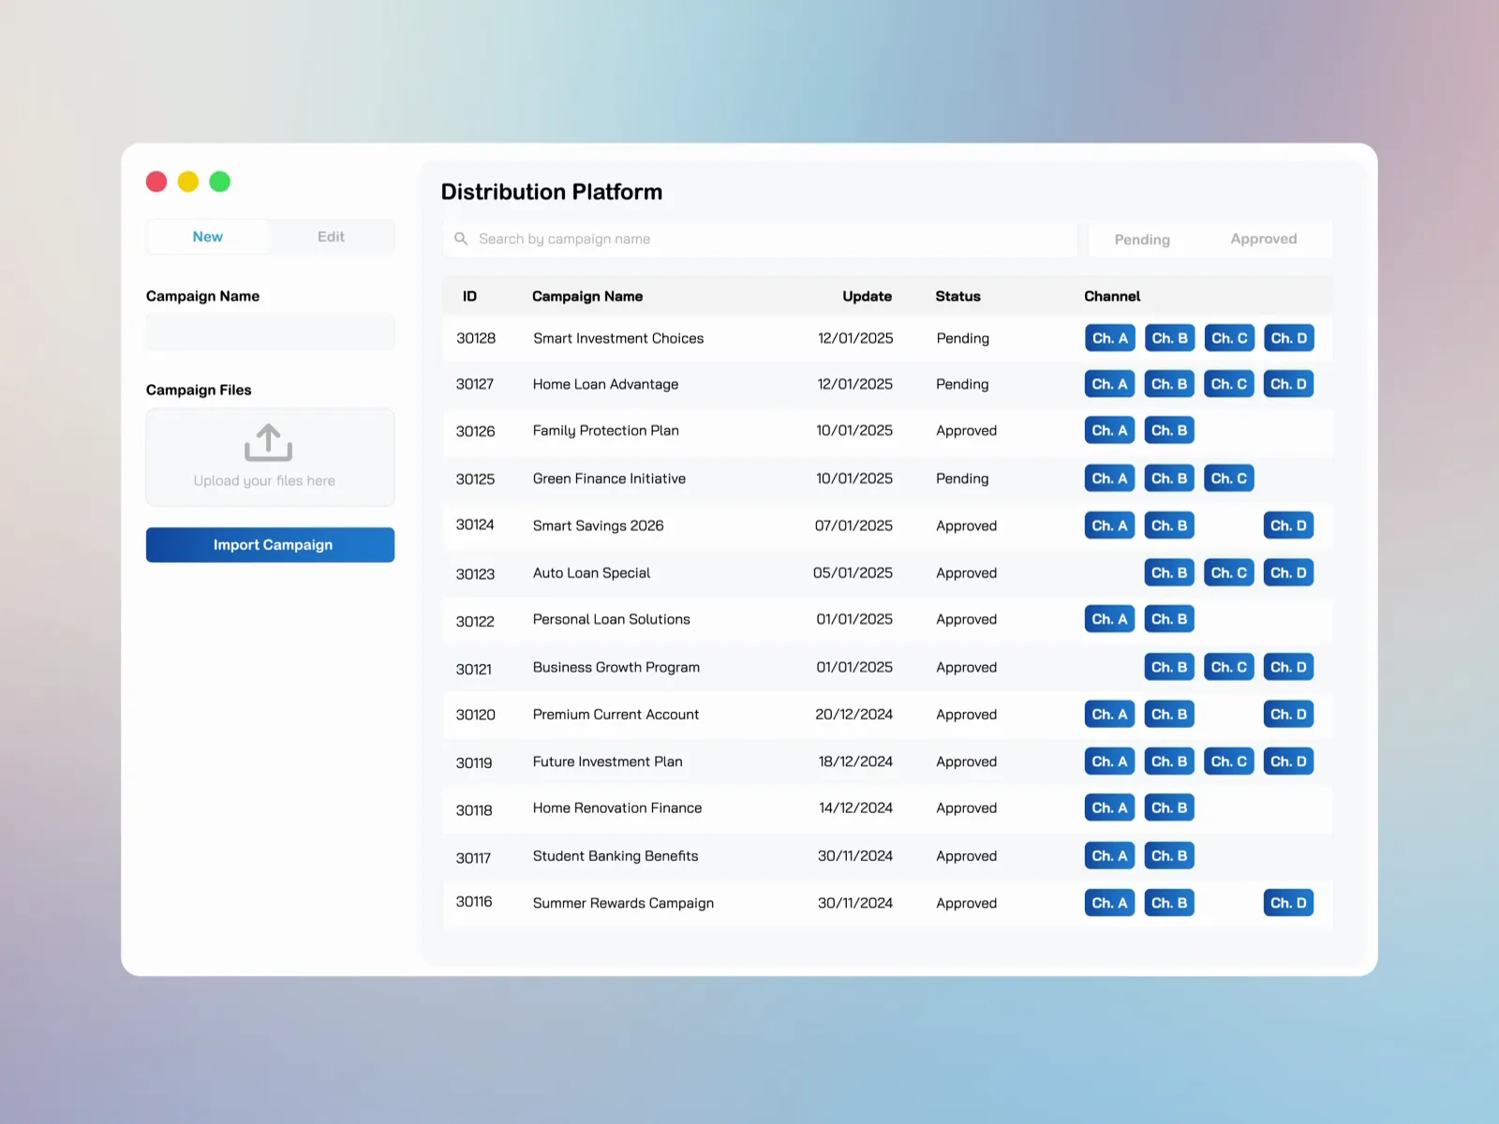
Task: Click the 07/01/2025 update date
Action: tap(853, 525)
